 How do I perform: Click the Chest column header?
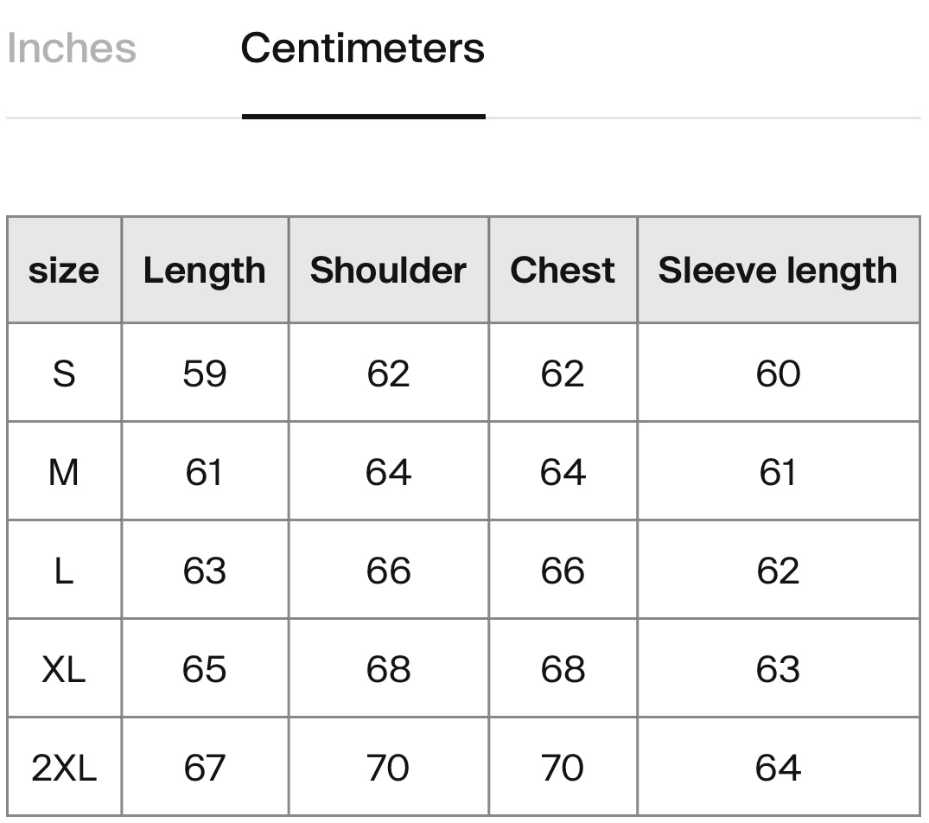tap(563, 271)
